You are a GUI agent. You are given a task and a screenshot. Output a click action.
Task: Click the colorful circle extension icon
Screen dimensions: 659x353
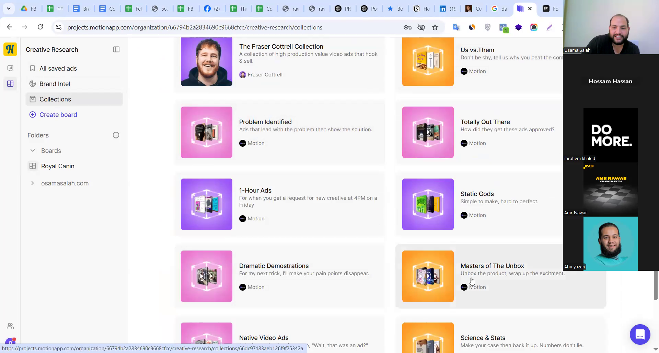[534, 27]
